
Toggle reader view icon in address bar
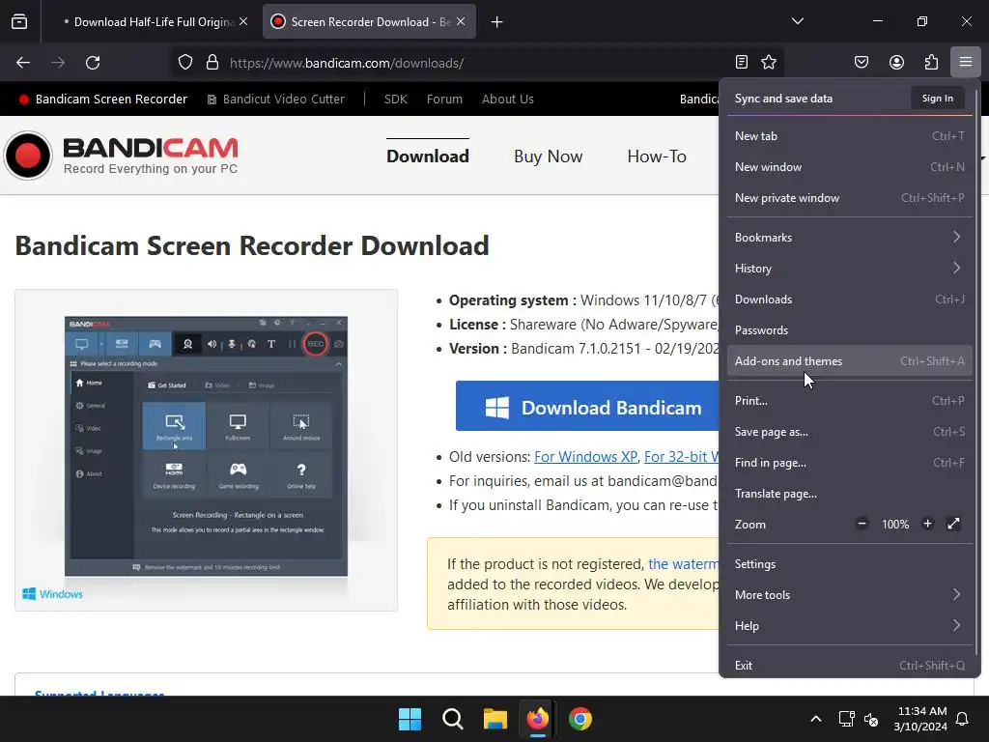[742, 62]
